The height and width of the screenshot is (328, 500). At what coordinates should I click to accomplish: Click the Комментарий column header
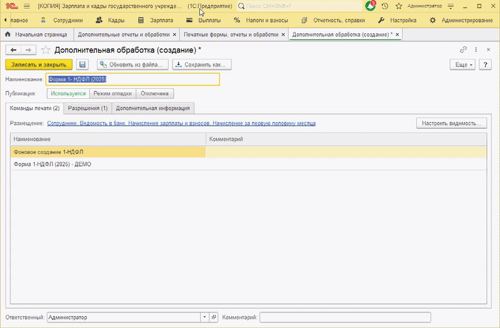346,139
